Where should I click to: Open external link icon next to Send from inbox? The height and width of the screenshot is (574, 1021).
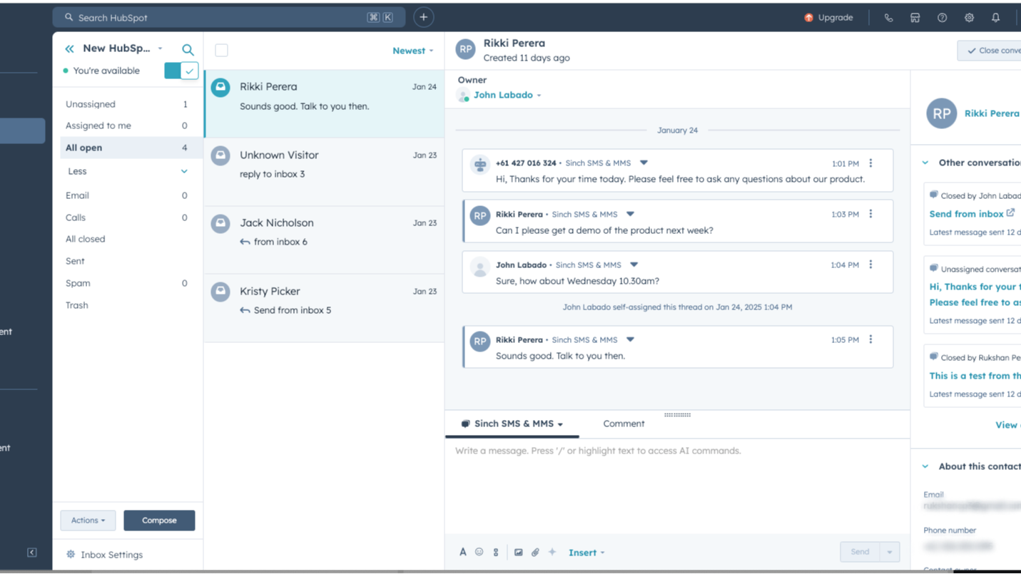tap(1010, 212)
